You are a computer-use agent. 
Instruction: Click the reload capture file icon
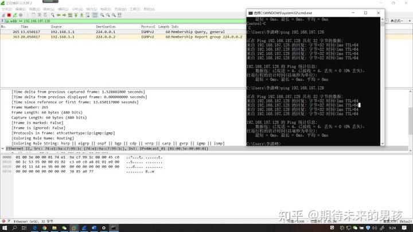coord(45,15)
